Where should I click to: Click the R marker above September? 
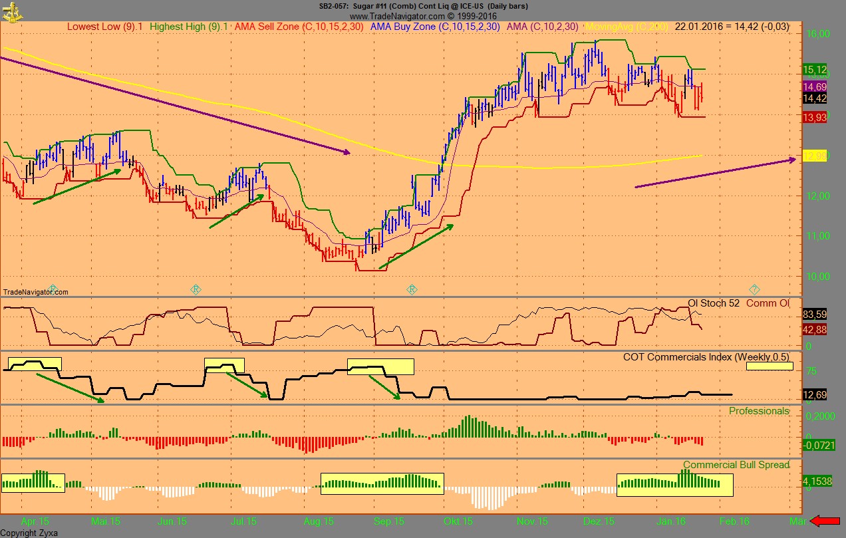[412, 289]
